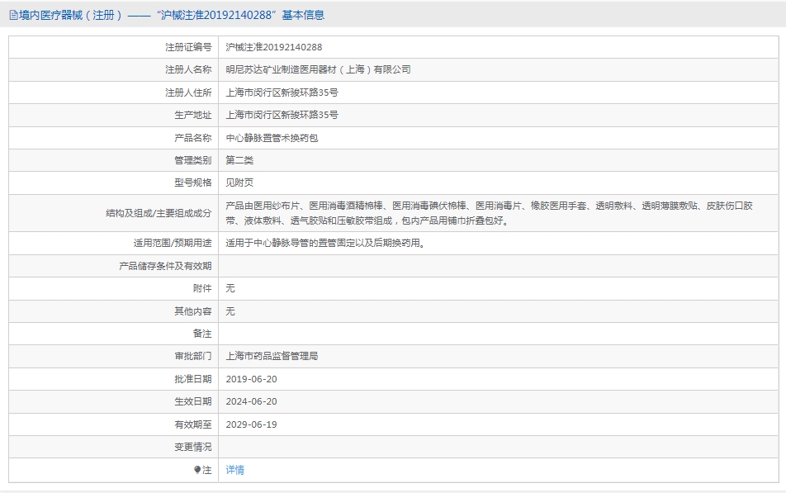This screenshot has width=786, height=493.
Task: Click product name 中心静脉置管术换药包
Action: (272, 138)
